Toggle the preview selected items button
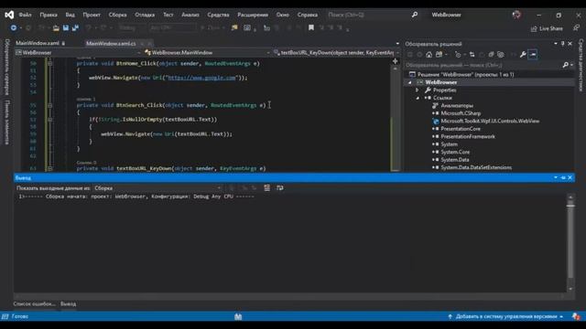 [x=533, y=55]
